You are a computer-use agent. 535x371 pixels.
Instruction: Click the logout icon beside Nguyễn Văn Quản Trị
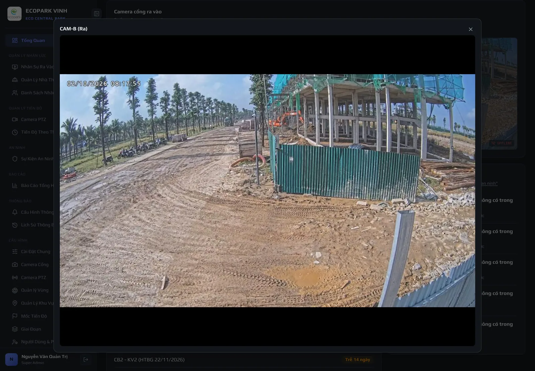click(x=86, y=360)
